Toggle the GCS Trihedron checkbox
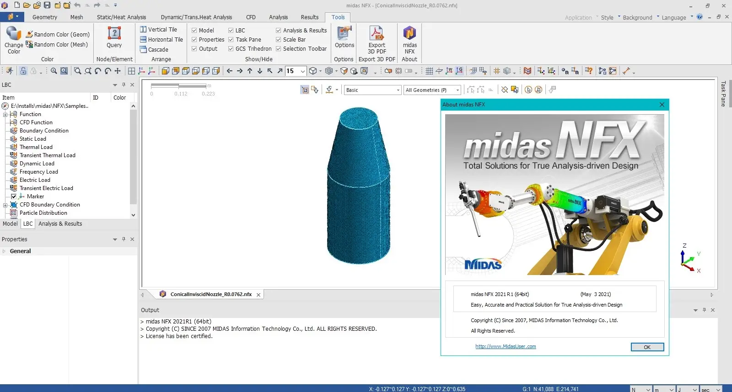732x392 pixels. (231, 48)
